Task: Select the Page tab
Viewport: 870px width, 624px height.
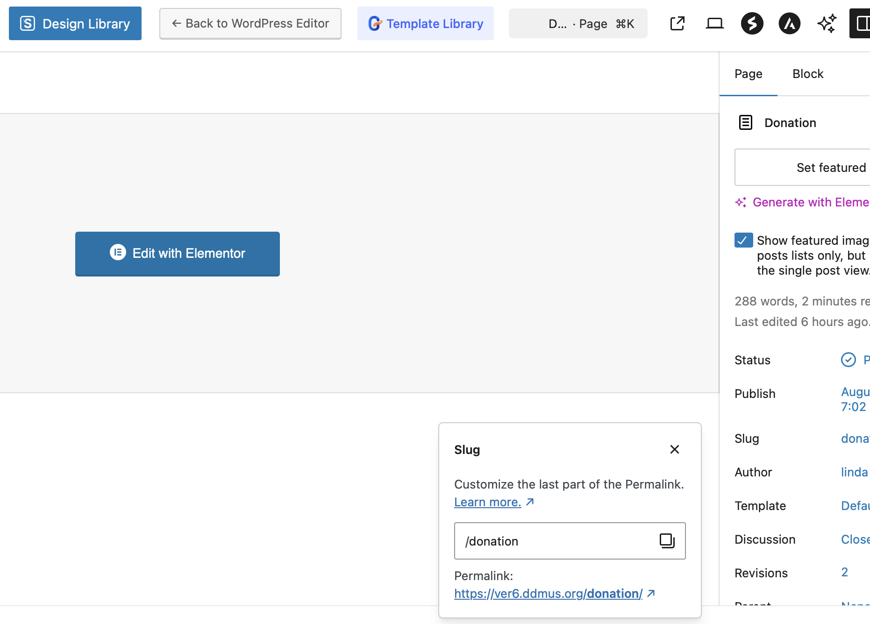Action: coord(748,74)
